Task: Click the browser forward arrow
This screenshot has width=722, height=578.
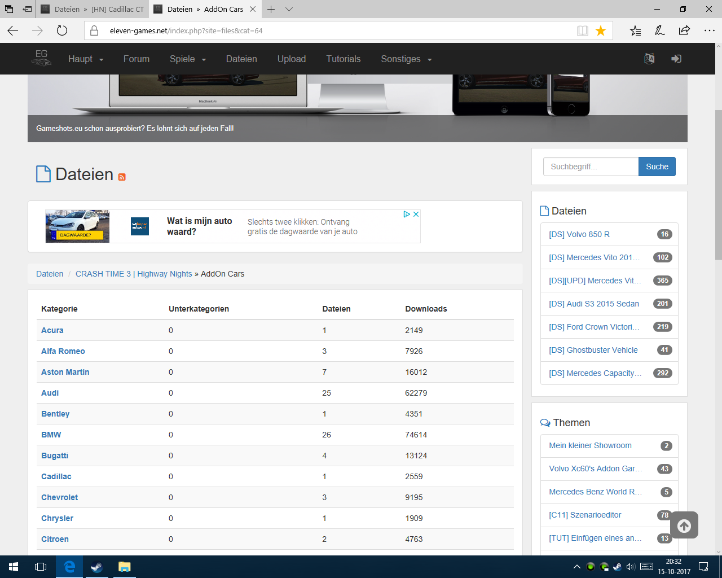Action: [37, 30]
